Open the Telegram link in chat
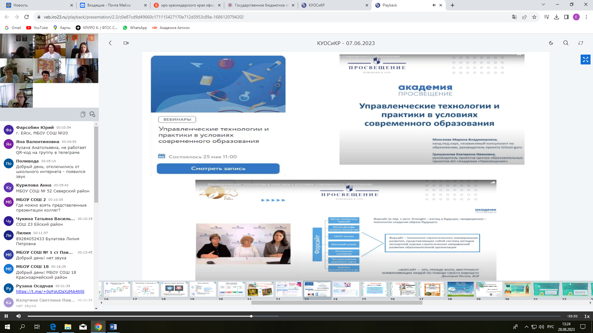 point(50,291)
